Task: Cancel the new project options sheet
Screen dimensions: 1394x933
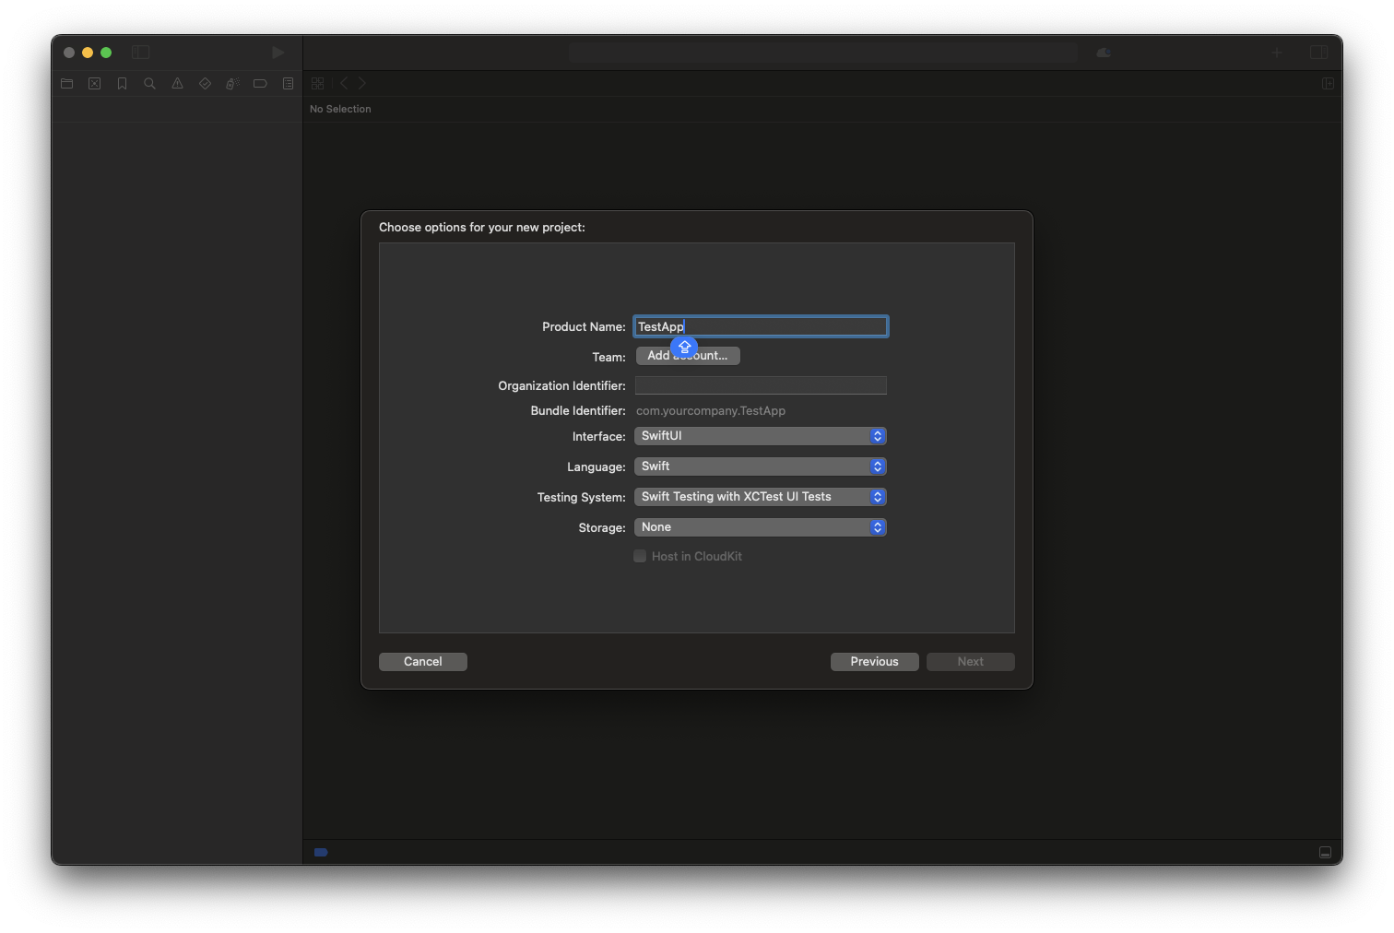Action: pos(422,661)
